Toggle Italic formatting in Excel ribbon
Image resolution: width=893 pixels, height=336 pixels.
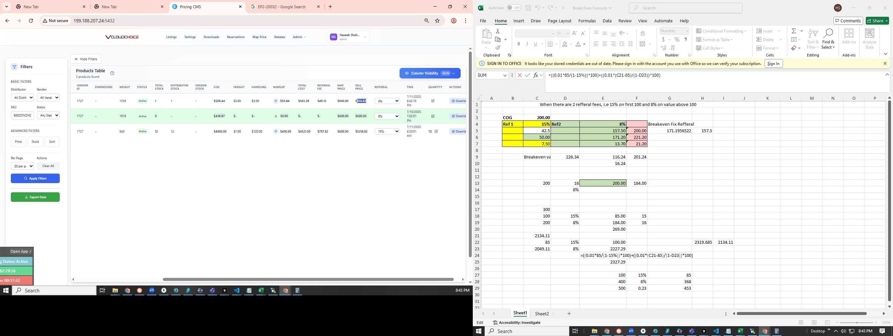[x=527, y=44]
